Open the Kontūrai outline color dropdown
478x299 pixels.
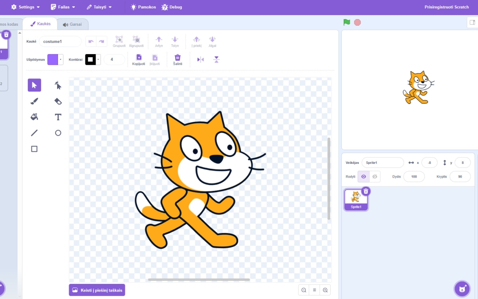(x=98, y=59)
